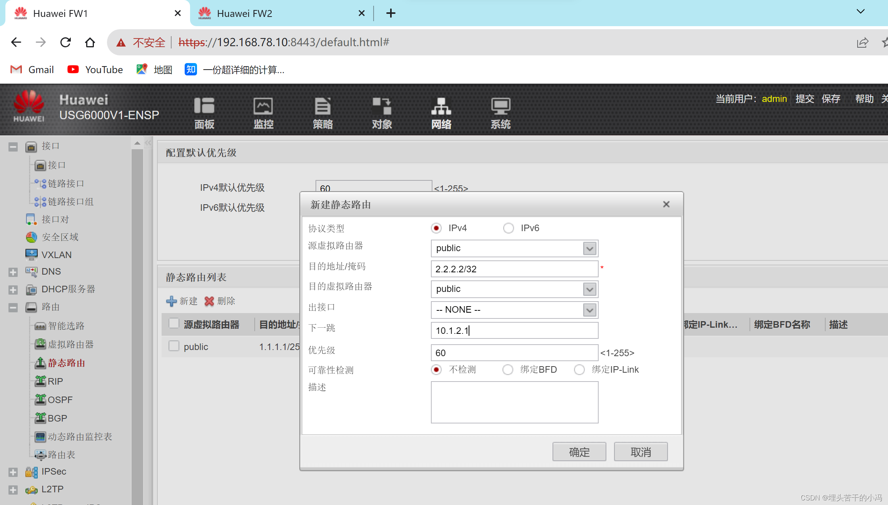
Task: Click the 优先级 priority input field
Action: pyautogui.click(x=514, y=353)
